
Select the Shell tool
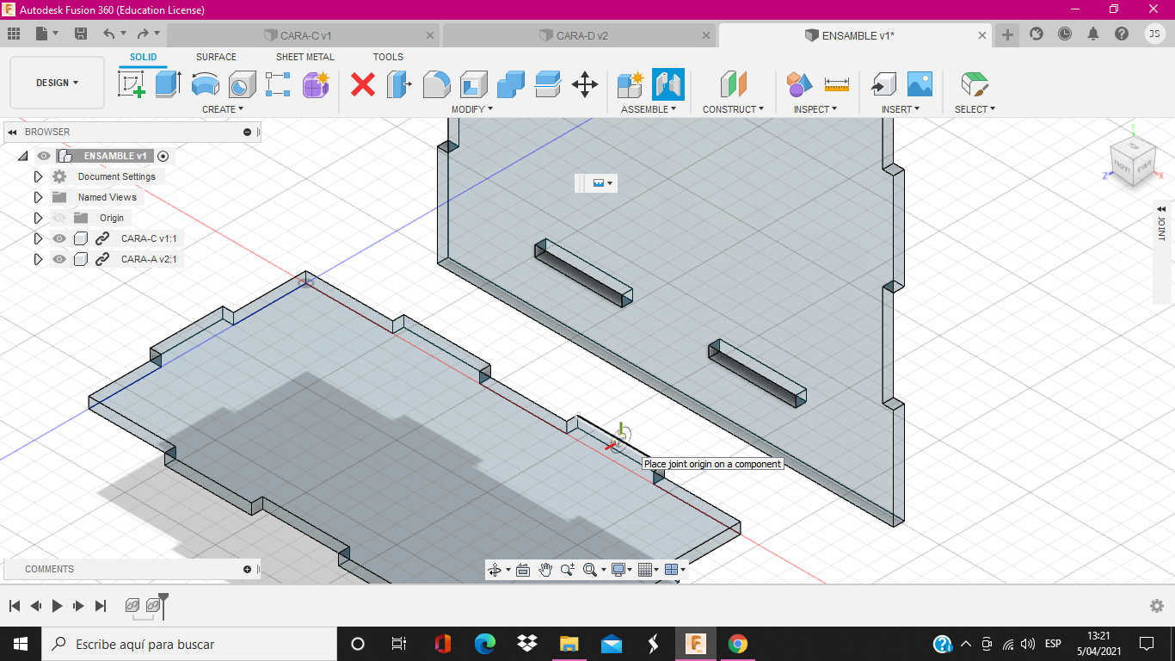pyautogui.click(x=473, y=84)
